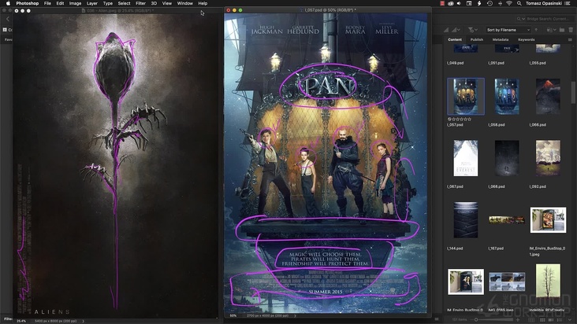Click the new folder icon in Bridge
577x324 pixels.
pyautogui.click(x=562, y=30)
